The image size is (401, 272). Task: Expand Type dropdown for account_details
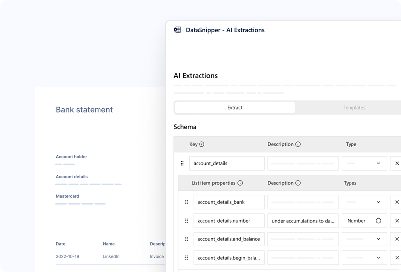click(x=378, y=163)
